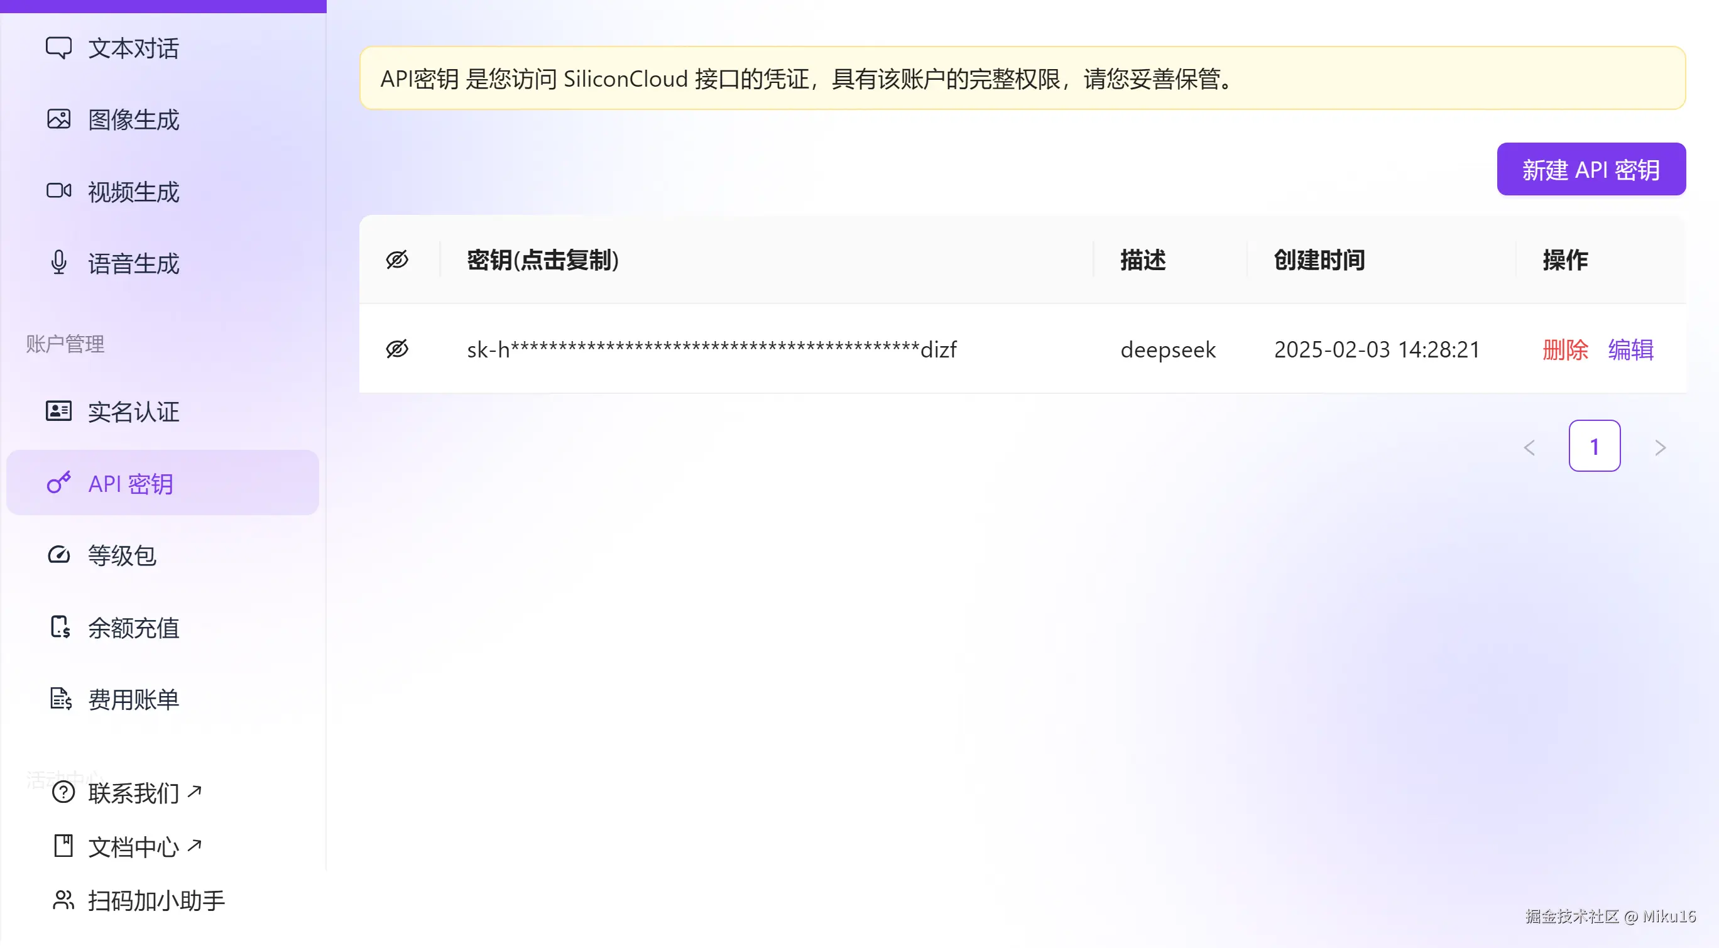Click the microphone voice generation icon

[x=58, y=263]
